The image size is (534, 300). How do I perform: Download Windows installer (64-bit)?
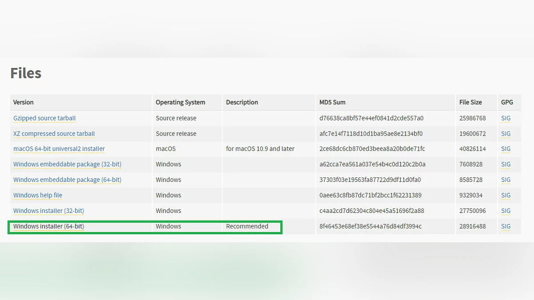tap(49, 226)
